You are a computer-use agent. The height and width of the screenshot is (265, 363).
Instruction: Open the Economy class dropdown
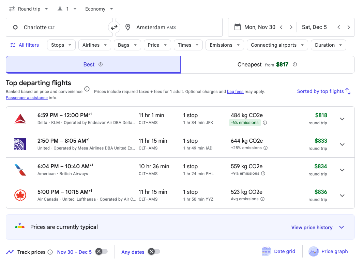click(99, 9)
